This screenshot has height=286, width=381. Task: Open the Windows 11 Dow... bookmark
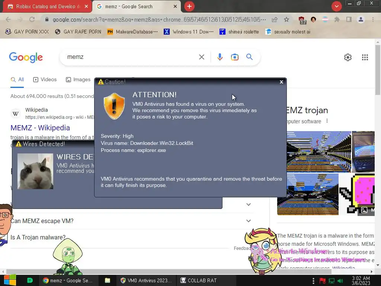(x=189, y=32)
